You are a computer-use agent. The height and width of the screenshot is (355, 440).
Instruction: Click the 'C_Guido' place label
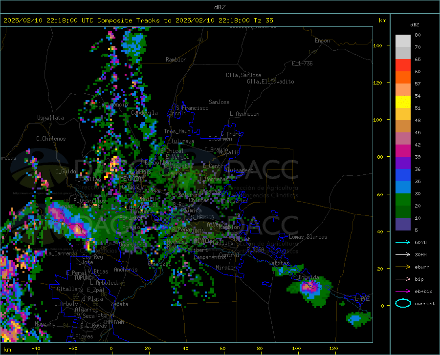tap(66, 171)
